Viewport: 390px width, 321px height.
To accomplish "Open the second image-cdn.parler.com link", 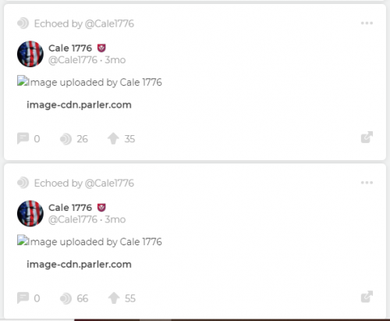I will tap(79, 265).
